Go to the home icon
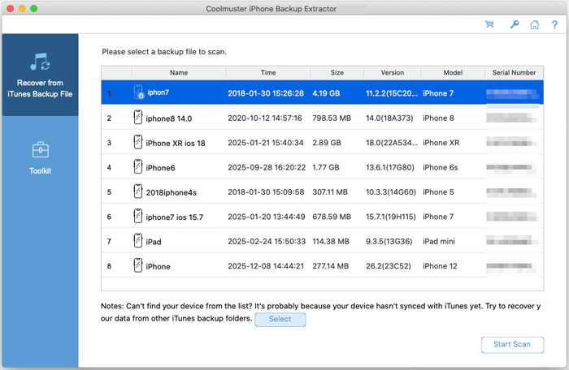Viewport: 569px width, 370px height. click(x=534, y=24)
